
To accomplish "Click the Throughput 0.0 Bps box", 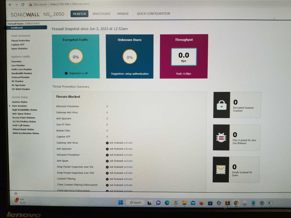I will tap(184, 57).
